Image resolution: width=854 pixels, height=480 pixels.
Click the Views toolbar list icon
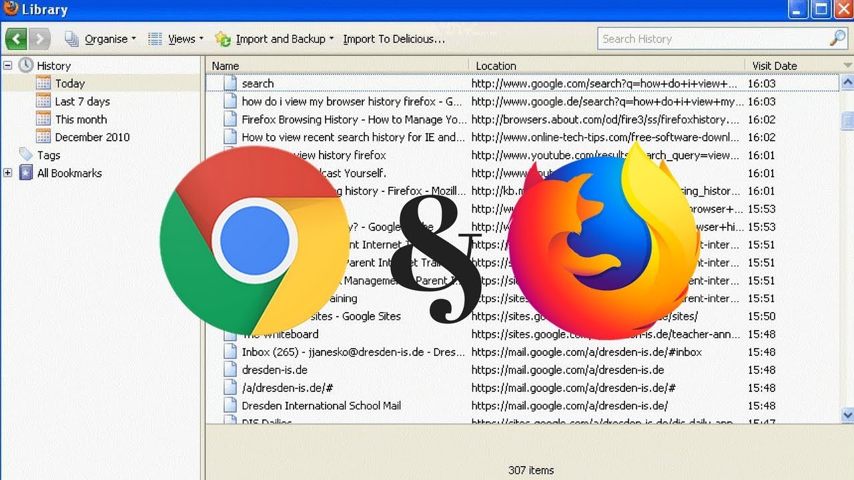click(155, 39)
